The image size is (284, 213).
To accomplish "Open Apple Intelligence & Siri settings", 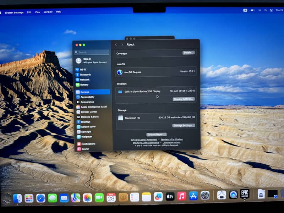I will tap(93, 106).
